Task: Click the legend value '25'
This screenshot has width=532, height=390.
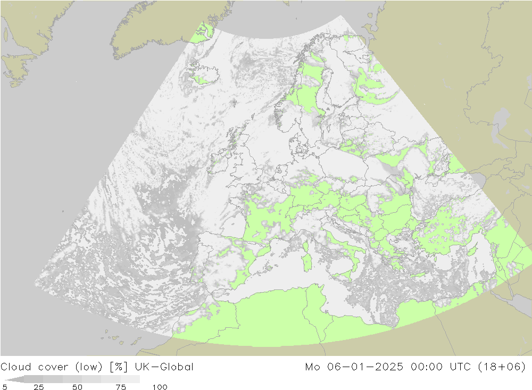Action: coord(39,387)
